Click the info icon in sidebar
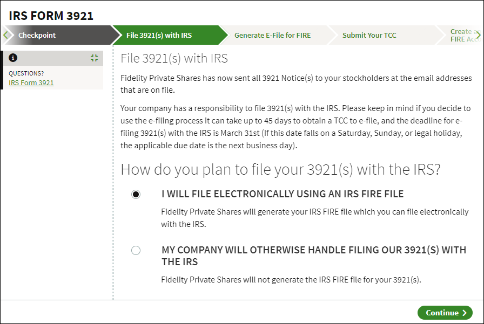Image resolution: width=484 pixels, height=324 pixels. [13, 58]
